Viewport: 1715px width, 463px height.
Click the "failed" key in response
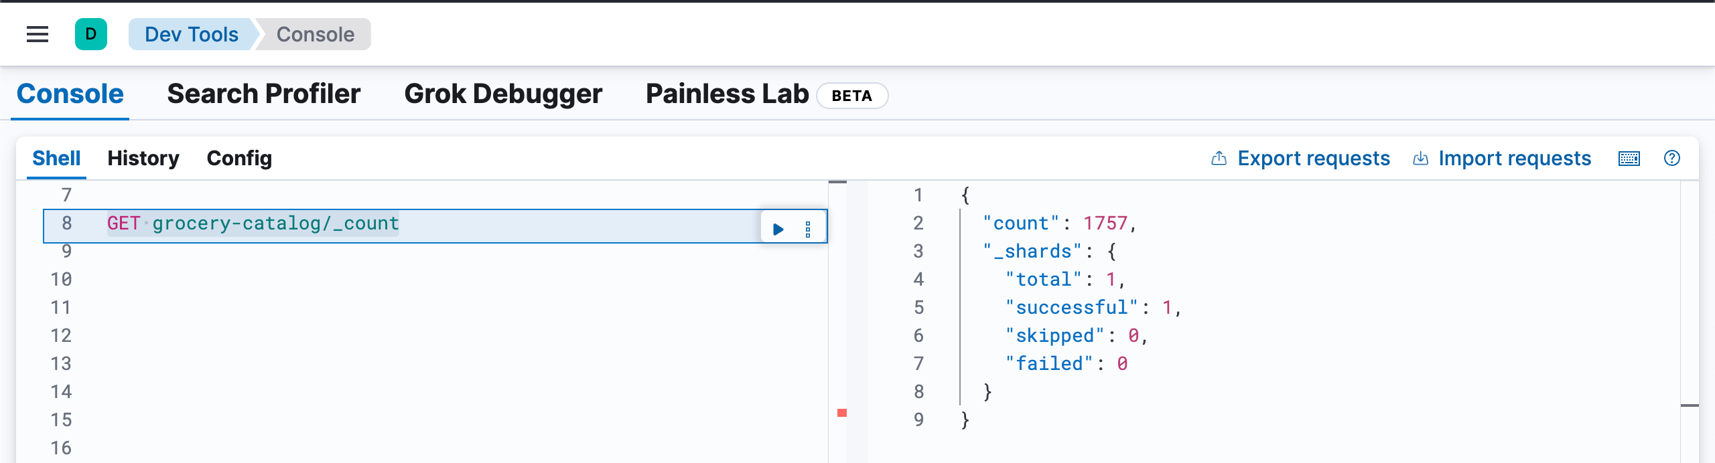tap(1049, 364)
